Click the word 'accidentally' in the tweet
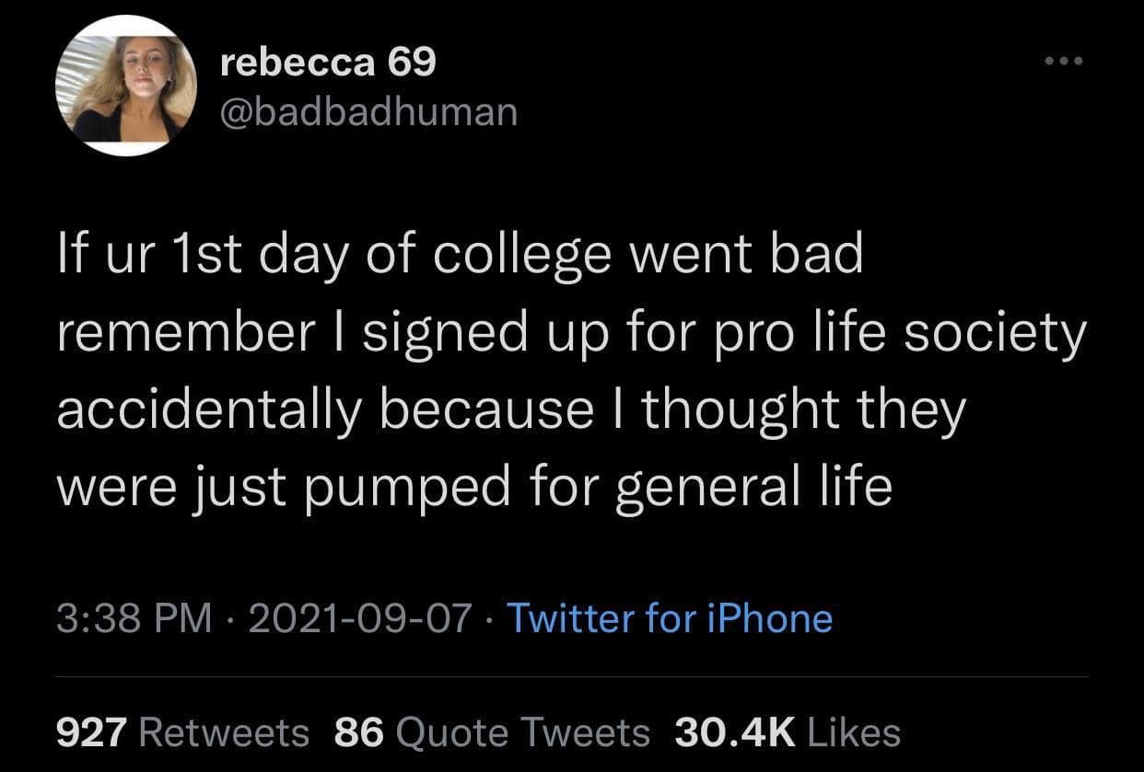 point(208,409)
